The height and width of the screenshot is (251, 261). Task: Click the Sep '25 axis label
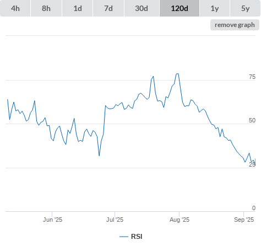pyautogui.click(x=244, y=220)
